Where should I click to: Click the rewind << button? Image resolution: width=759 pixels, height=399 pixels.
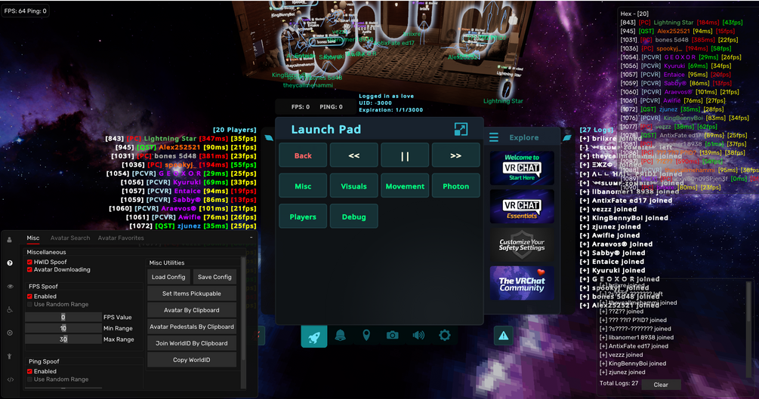point(354,155)
